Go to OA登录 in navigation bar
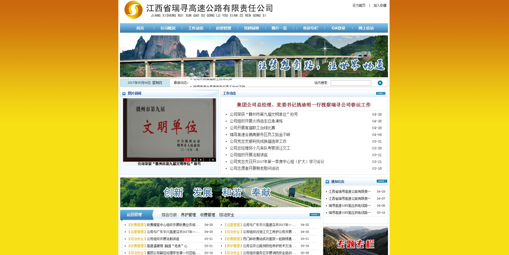Image resolution: width=509 pixels, height=255 pixels. click(338, 28)
